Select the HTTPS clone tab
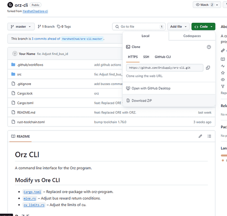The height and width of the screenshot is (216, 227). point(133,57)
